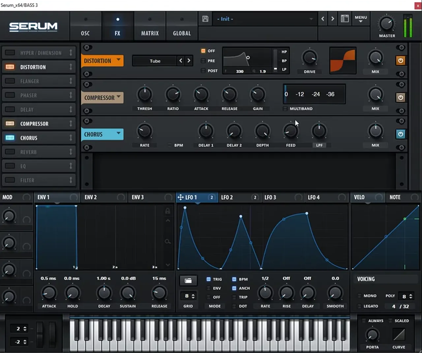This screenshot has width=422, height=353.
Task: Enable the LEGATO checkbox
Action: (359, 306)
